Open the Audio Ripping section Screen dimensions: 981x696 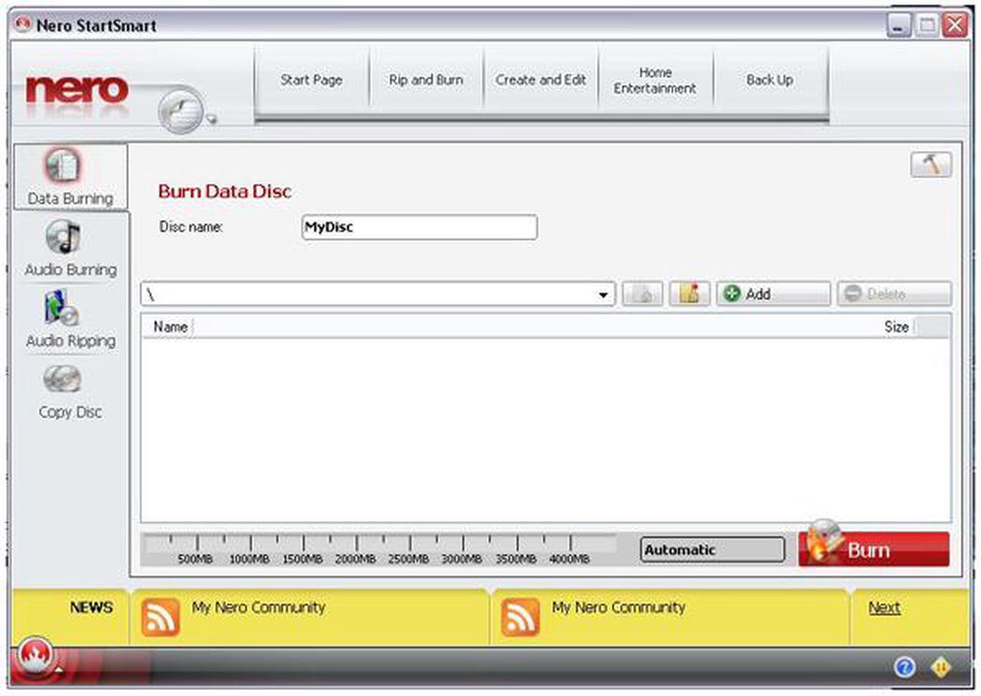71,320
